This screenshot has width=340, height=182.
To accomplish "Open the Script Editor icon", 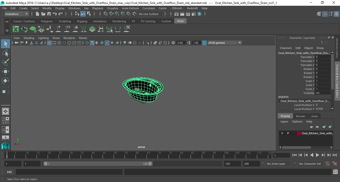I will [x=335, y=172].
